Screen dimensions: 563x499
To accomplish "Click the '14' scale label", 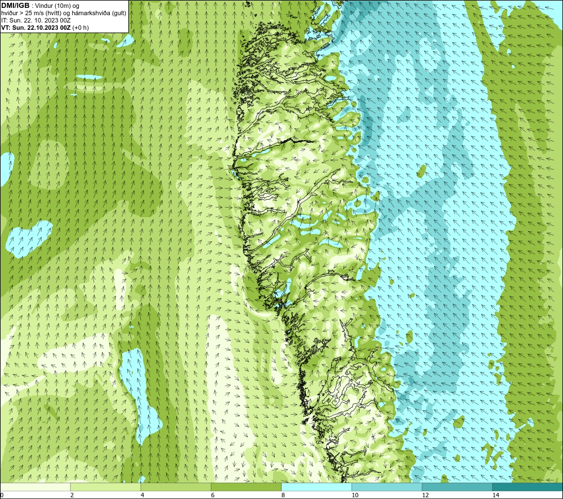I will click(495, 495).
